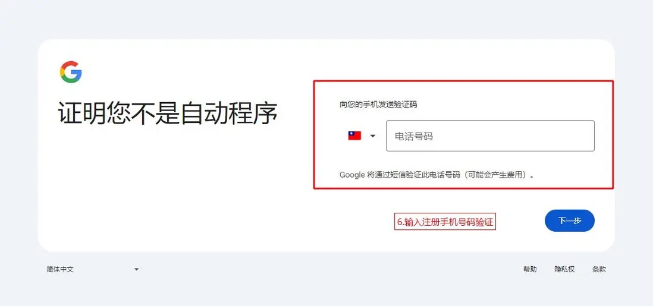Expand the country code dropdown arrow
Viewport: 653px width, 306px height.
(x=373, y=135)
